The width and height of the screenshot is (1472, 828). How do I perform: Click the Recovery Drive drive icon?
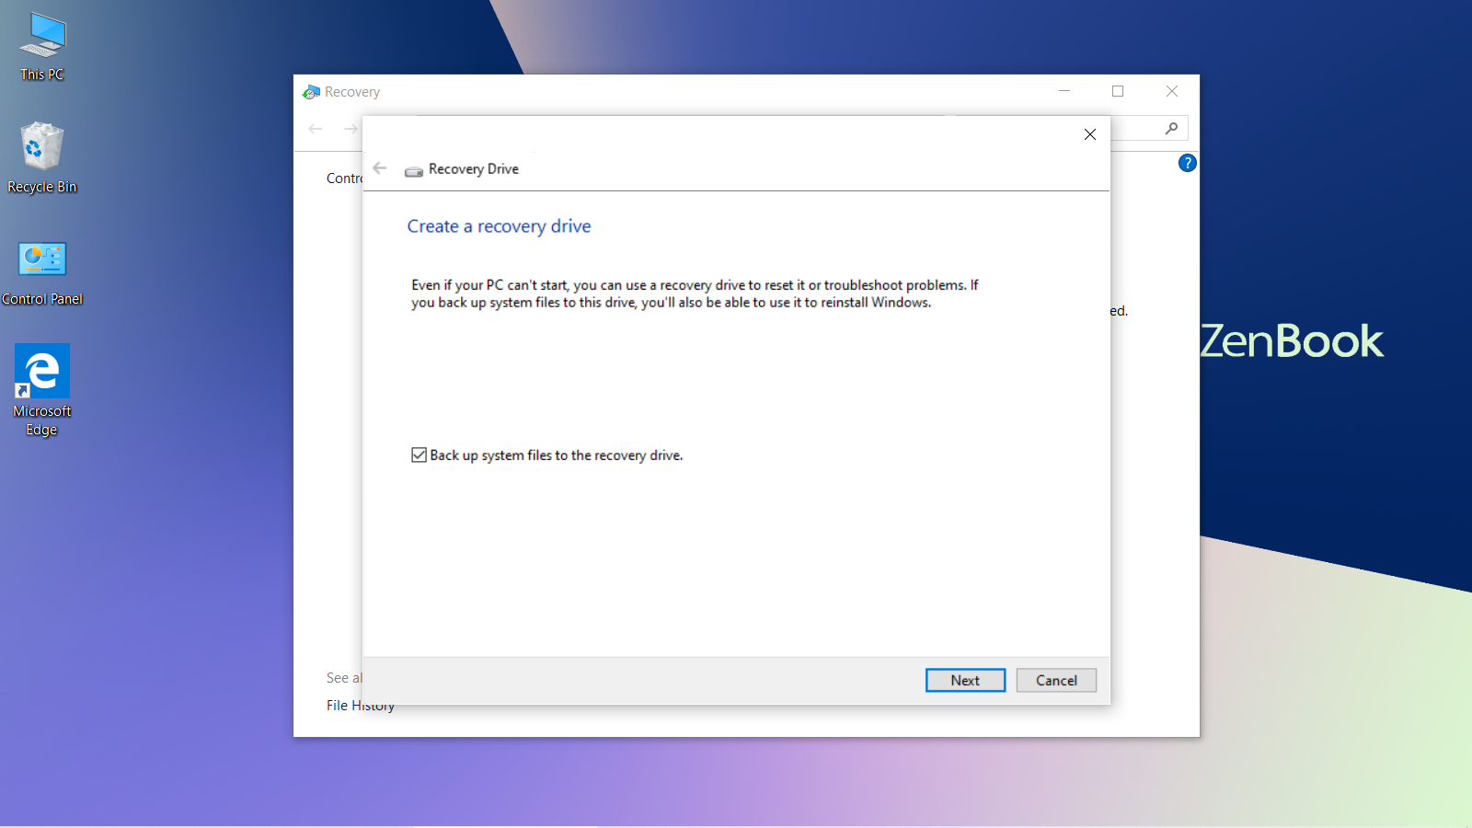(x=414, y=170)
